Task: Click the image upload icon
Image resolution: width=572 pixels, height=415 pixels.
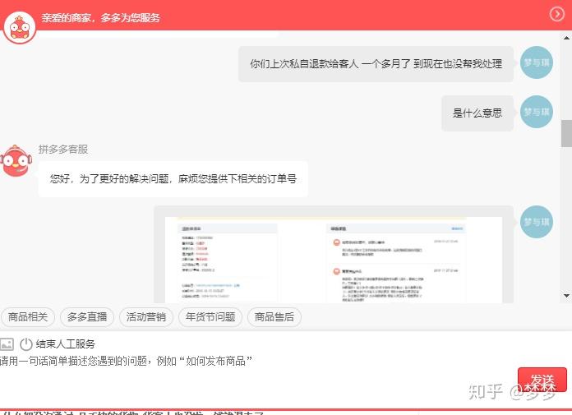Action: coord(7,344)
